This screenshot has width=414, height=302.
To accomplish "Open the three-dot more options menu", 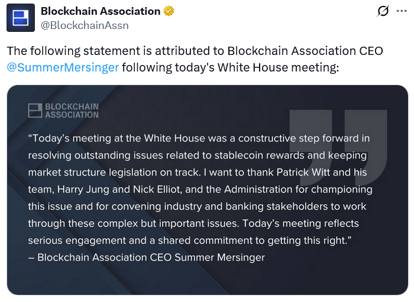I will (x=402, y=11).
